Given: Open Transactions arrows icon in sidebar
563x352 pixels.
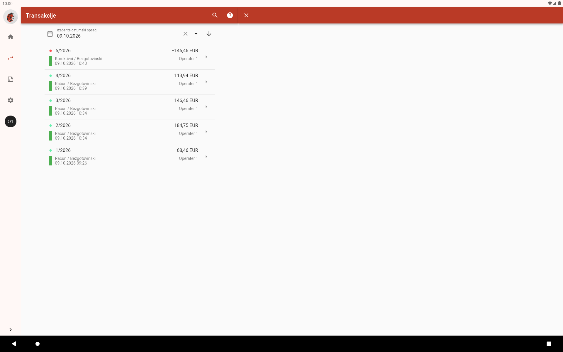Looking at the screenshot, I should (11, 58).
